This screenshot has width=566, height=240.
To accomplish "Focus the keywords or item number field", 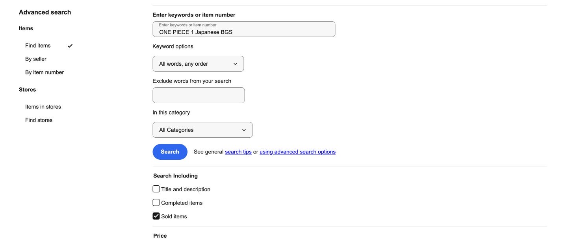I will click(x=244, y=29).
